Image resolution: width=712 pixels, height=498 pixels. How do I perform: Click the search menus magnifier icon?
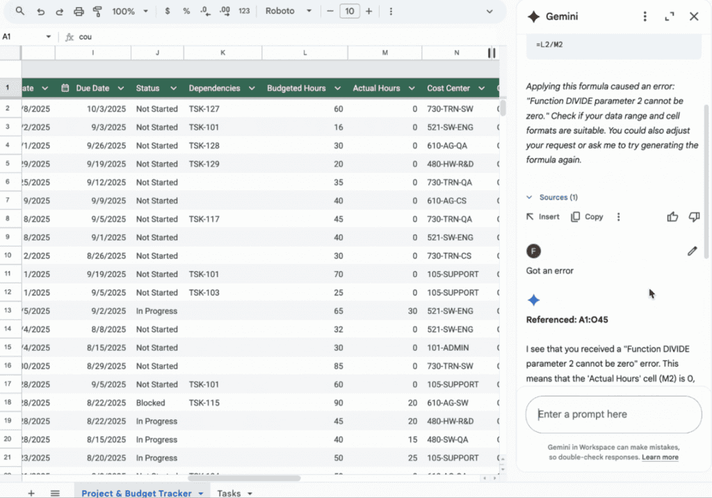19,11
